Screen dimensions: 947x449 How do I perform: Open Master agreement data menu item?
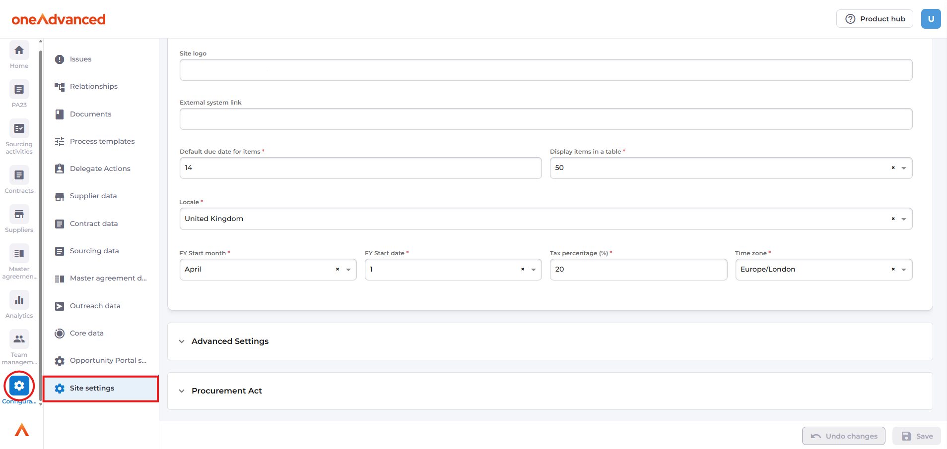point(101,278)
